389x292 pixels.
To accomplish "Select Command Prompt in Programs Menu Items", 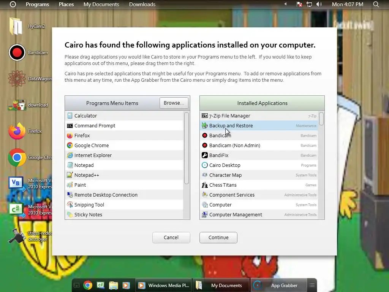I will (x=124, y=125).
